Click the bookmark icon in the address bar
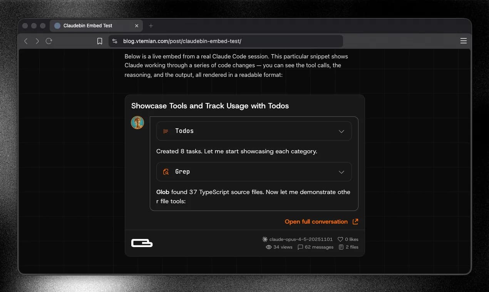The width and height of the screenshot is (489, 292). (x=100, y=41)
